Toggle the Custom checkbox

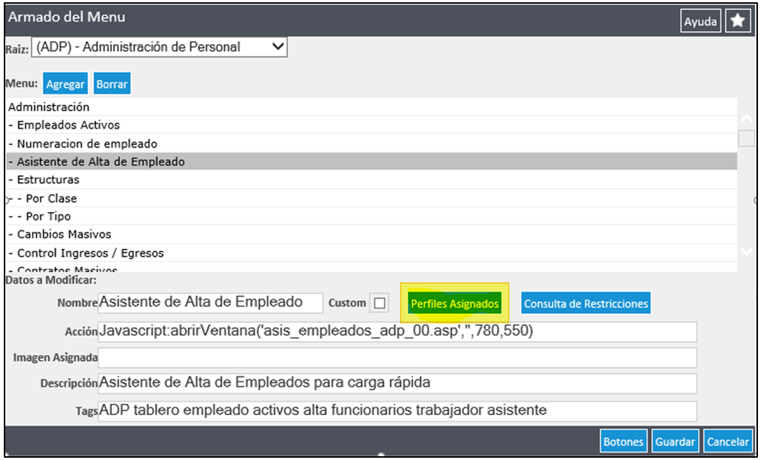coord(379,303)
